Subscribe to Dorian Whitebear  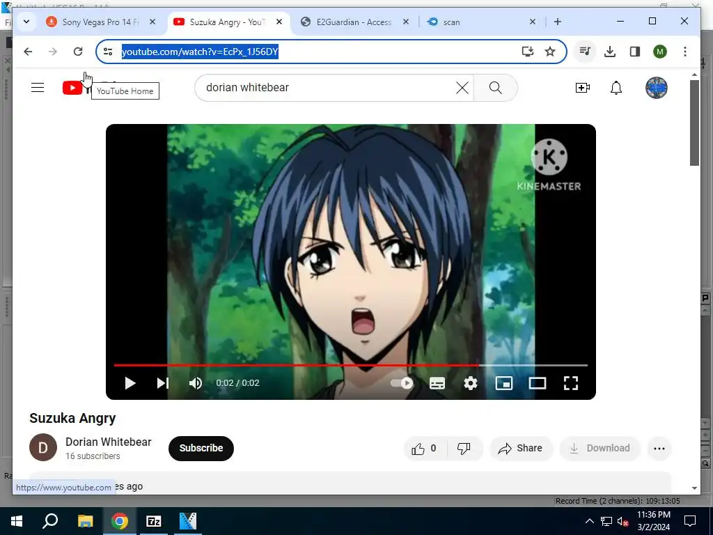pos(201,448)
